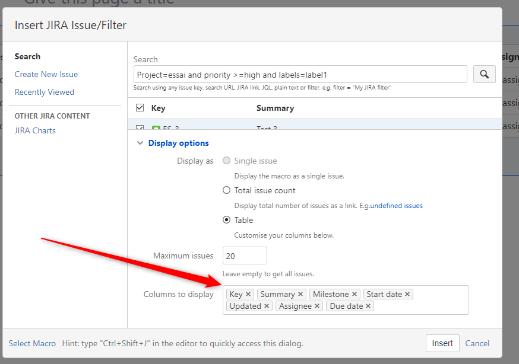The height and width of the screenshot is (364, 519).
Task: Click the Maximum issues input field
Action: tap(244, 256)
